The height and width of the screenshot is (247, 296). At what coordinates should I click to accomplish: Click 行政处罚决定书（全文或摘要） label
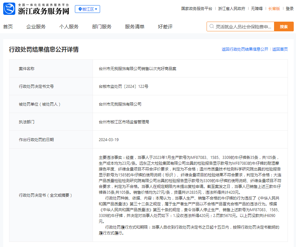46,195
